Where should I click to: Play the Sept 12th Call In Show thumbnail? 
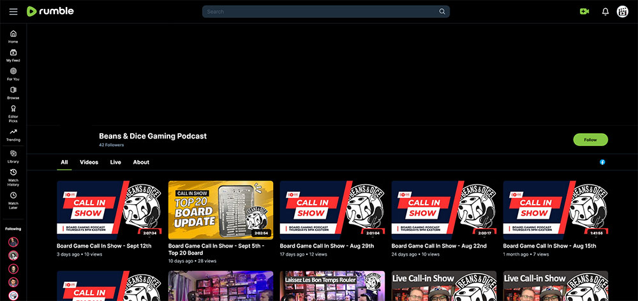coord(110,210)
